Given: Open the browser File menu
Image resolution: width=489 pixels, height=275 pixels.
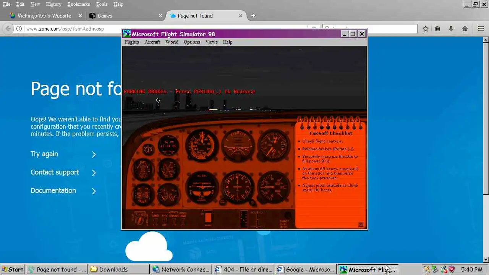Looking at the screenshot, I should 6,4.
